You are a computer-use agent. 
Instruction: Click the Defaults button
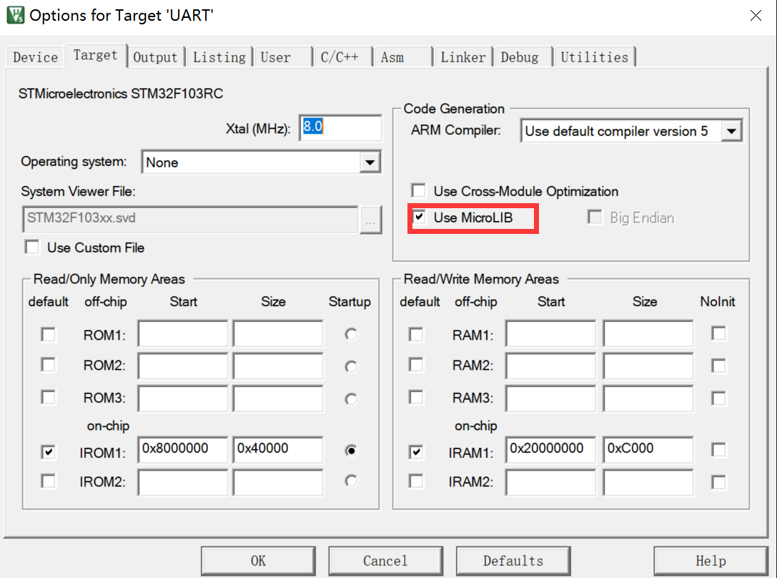click(513, 561)
